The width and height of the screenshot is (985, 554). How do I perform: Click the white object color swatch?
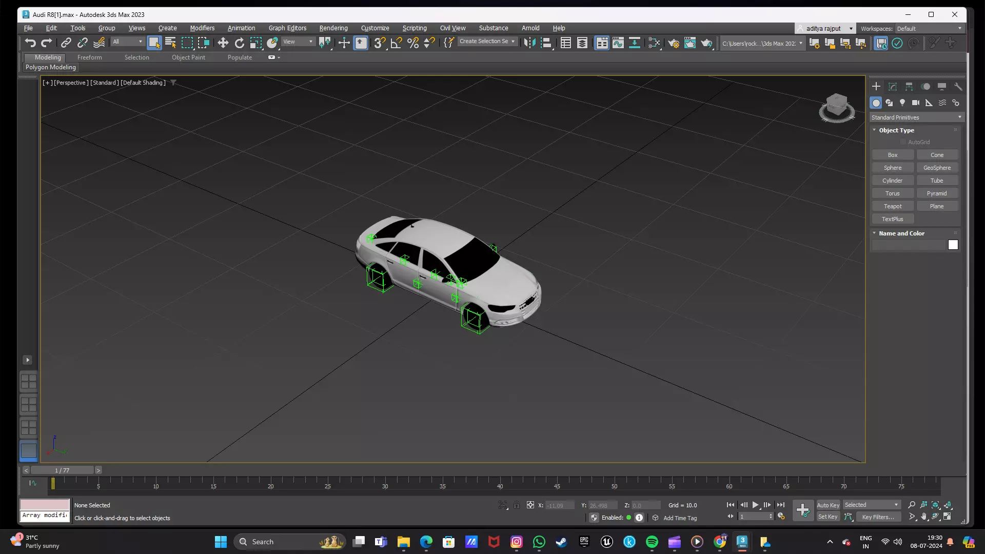pyautogui.click(x=953, y=245)
